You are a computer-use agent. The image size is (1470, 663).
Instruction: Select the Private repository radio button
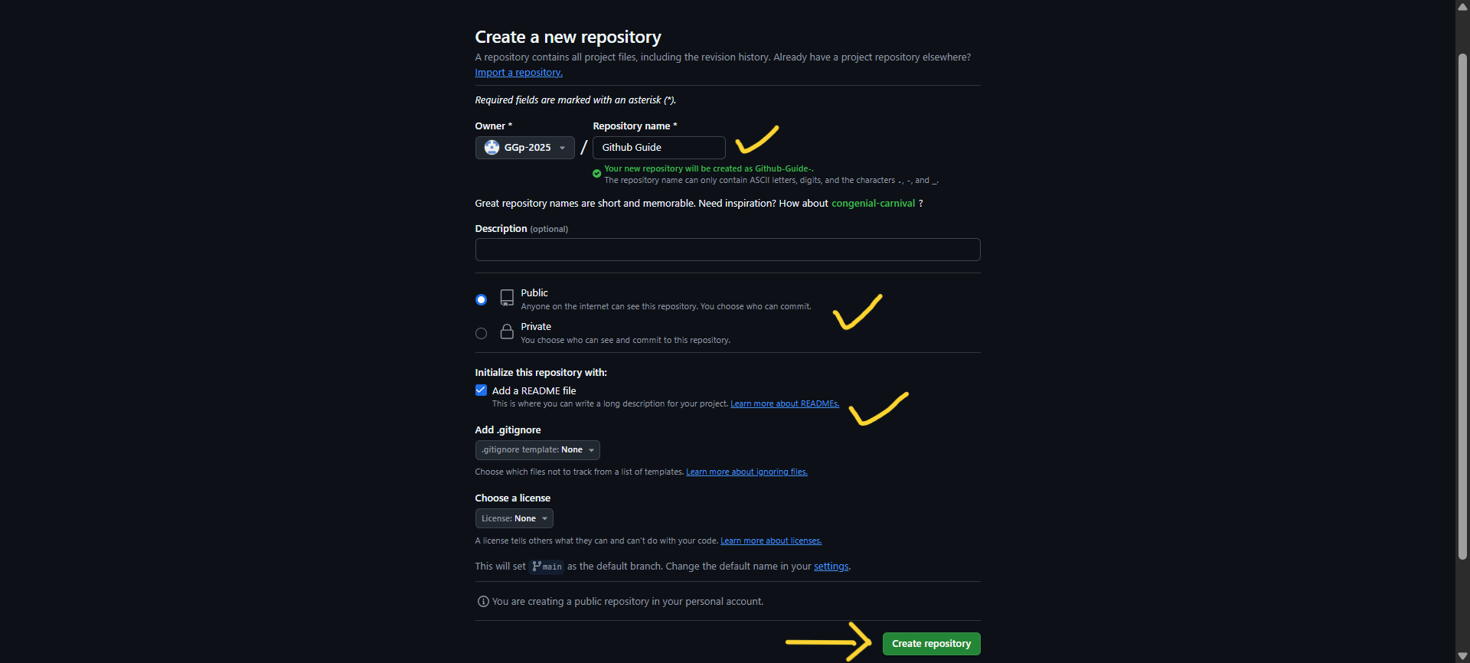pos(481,333)
